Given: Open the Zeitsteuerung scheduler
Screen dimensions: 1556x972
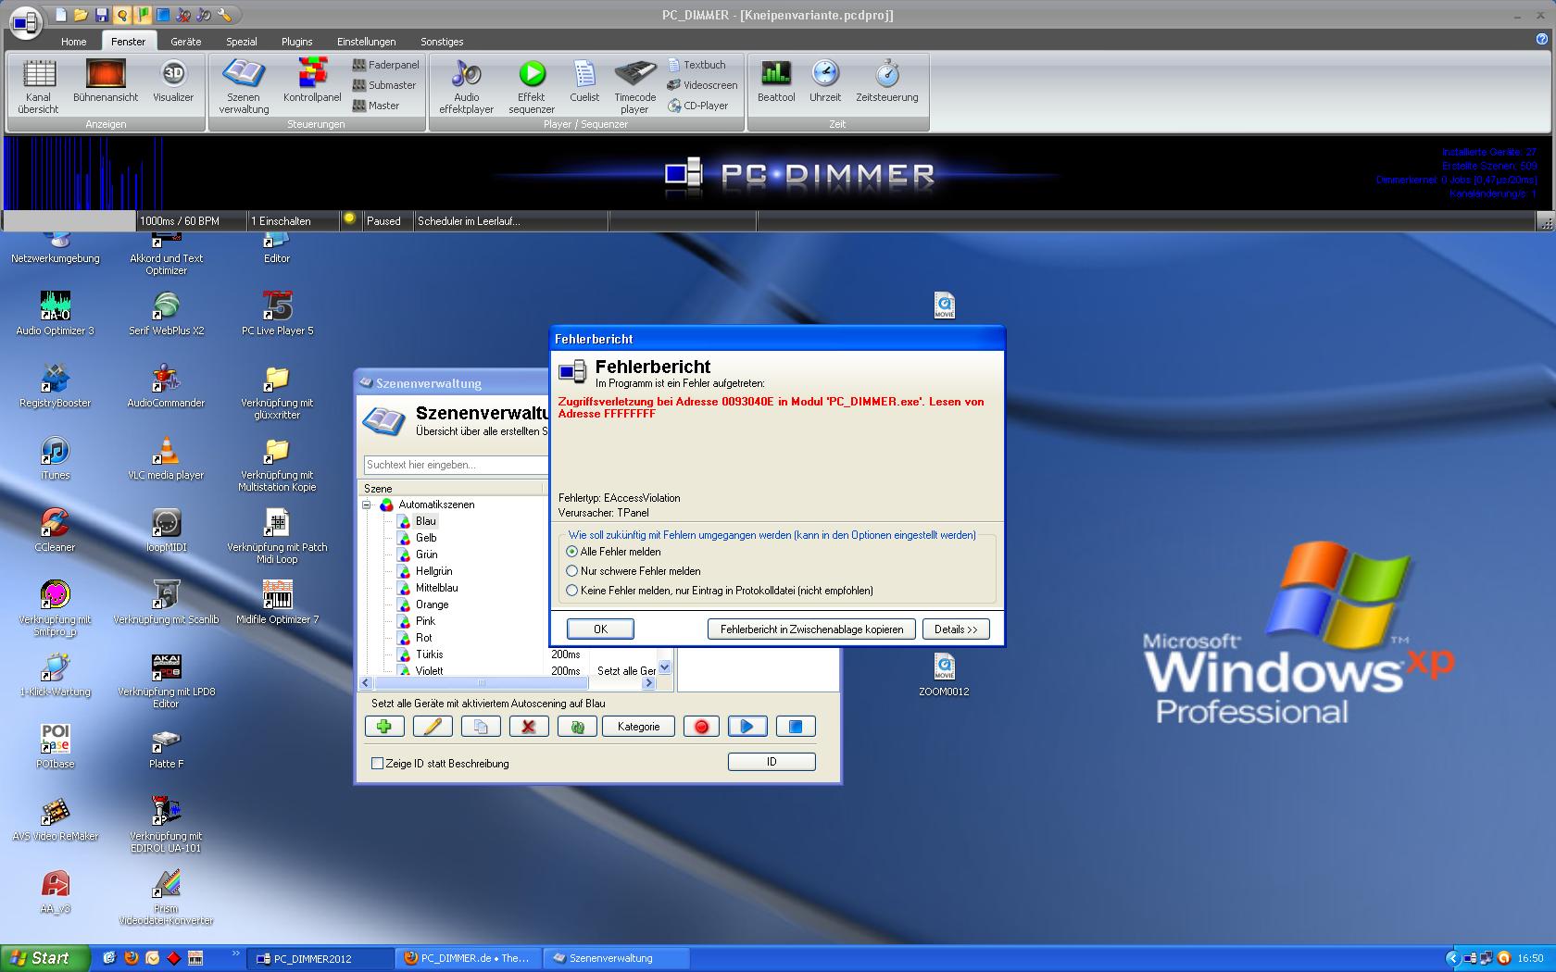Looking at the screenshot, I should click(x=886, y=81).
